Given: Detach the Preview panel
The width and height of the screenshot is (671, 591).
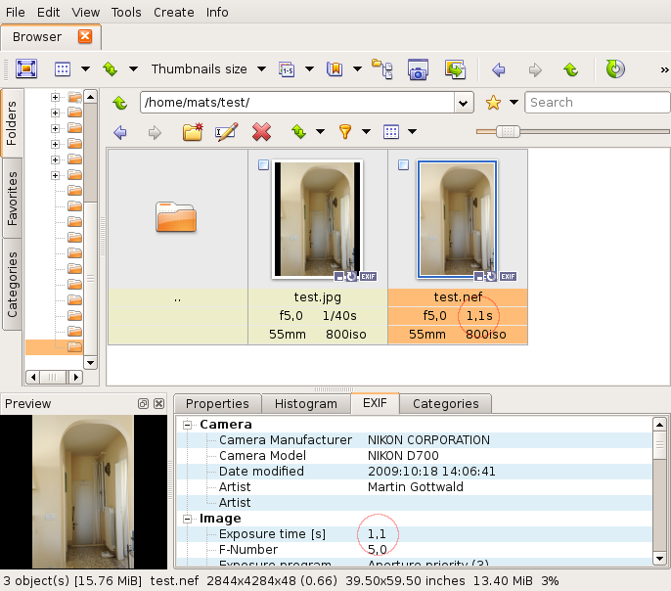Looking at the screenshot, I should click(144, 403).
